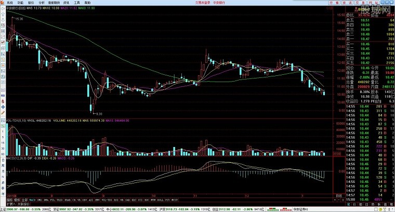
Task: Click the 深证 index in status bar
Action: (78, 209)
